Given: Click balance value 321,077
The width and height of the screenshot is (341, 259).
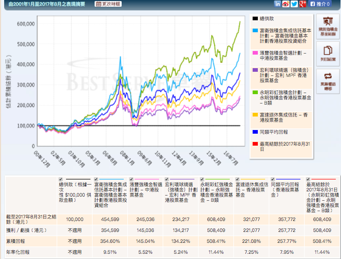Looking at the screenshot, I should [252, 219].
